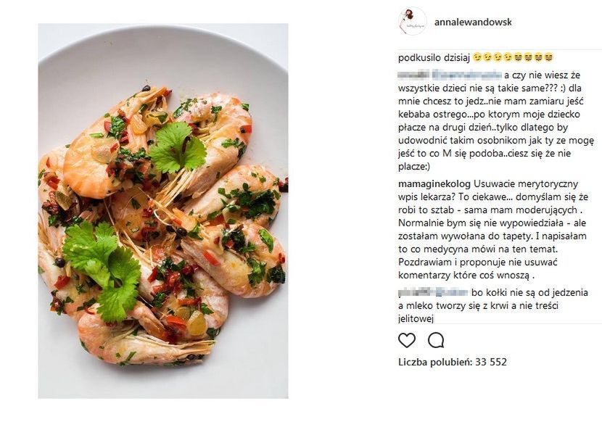Click the 'Liczba polubień: 33 552' likes count
This screenshot has width=602, height=422.
(452, 362)
